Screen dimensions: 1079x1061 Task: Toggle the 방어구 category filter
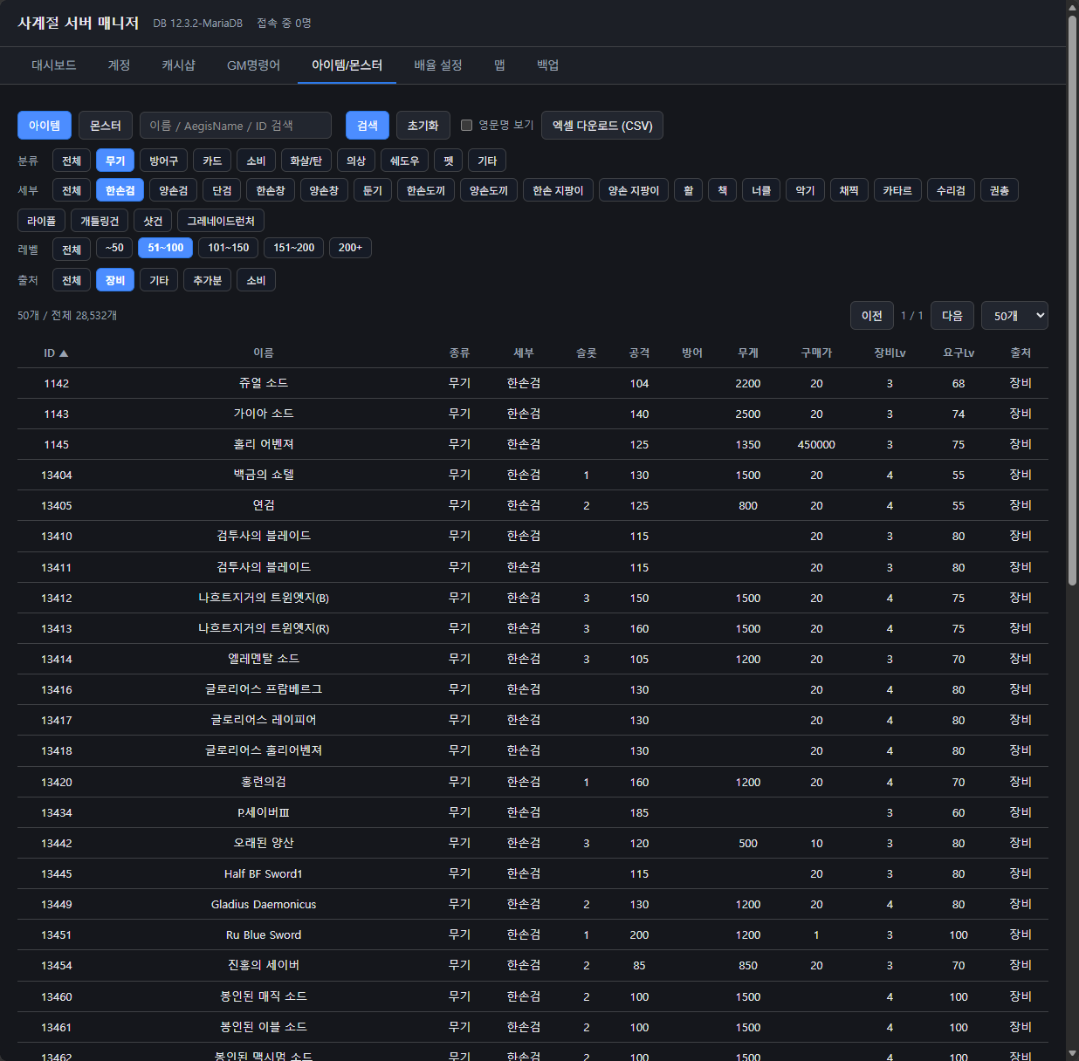click(163, 161)
